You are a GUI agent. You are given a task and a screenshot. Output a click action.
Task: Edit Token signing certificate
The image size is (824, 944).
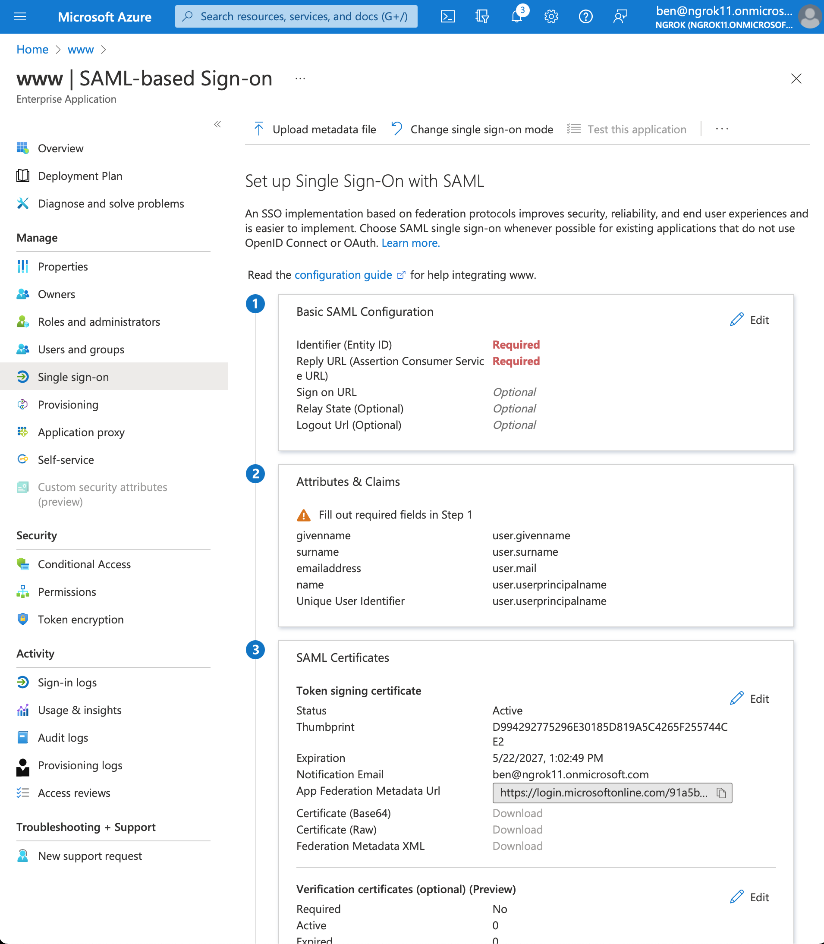coord(749,699)
